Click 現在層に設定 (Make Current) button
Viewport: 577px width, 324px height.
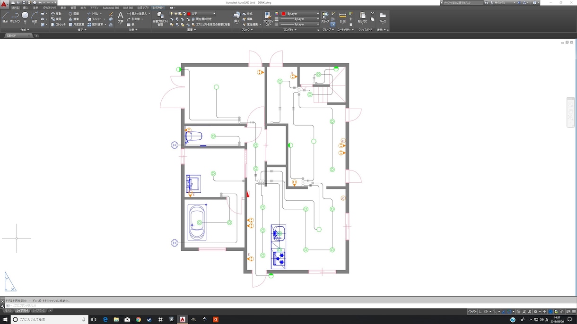point(202,19)
